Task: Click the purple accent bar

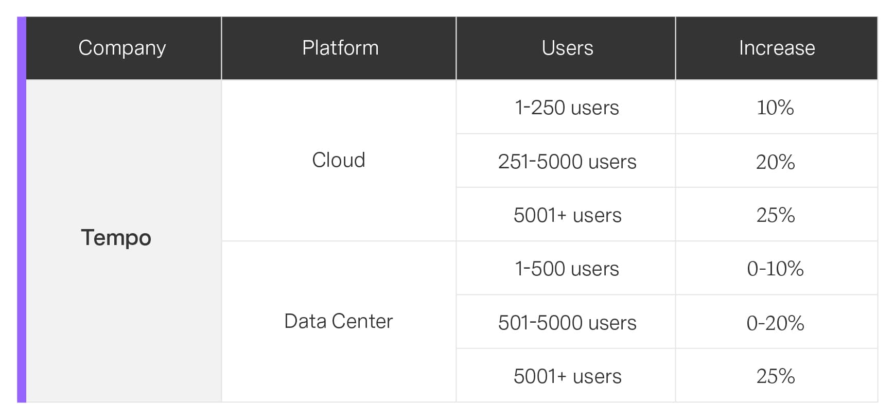Action: tap(22, 209)
